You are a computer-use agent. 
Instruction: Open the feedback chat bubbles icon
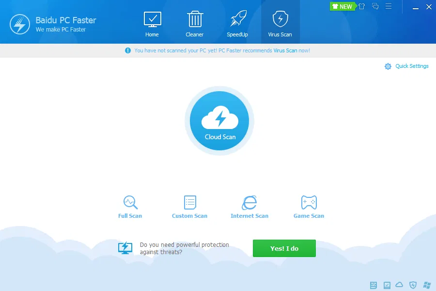(x=375, y=6)
